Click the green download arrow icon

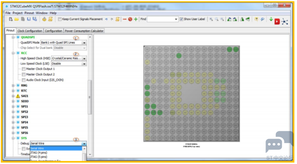coord(271,19)
